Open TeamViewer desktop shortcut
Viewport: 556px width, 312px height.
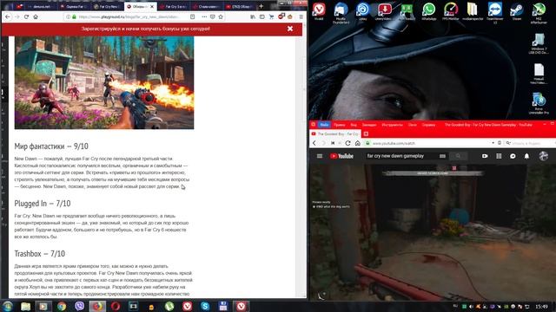495,13
